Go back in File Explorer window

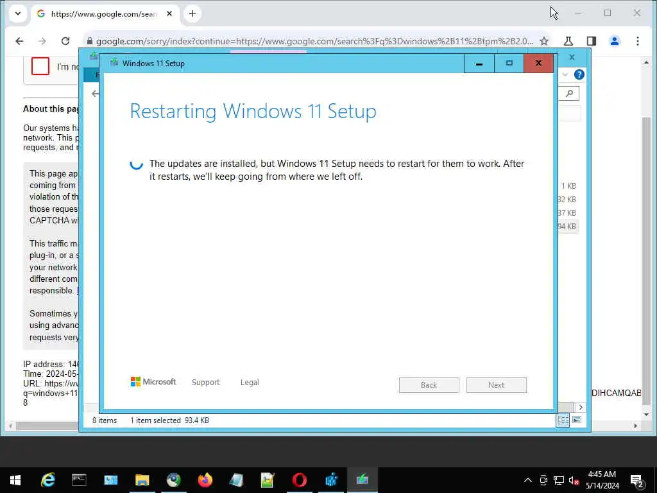coord(95,94)
